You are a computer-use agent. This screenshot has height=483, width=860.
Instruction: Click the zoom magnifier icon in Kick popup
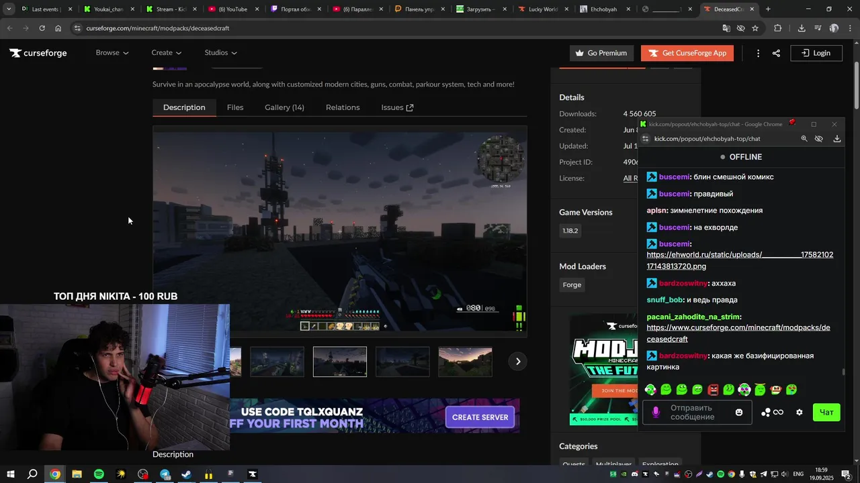click(x=804, y=139)
